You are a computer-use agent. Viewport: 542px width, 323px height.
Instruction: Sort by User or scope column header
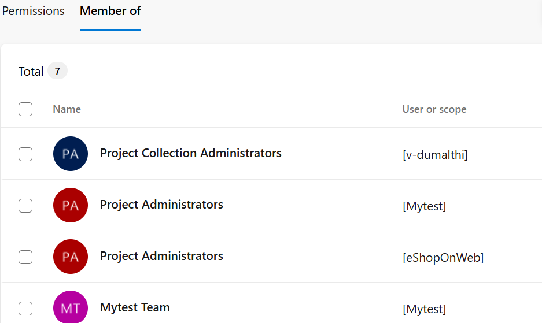click(434, 109)
